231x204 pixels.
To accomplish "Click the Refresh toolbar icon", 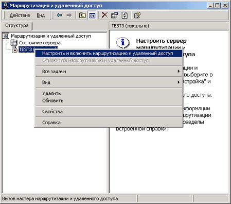I will [125, 15].
